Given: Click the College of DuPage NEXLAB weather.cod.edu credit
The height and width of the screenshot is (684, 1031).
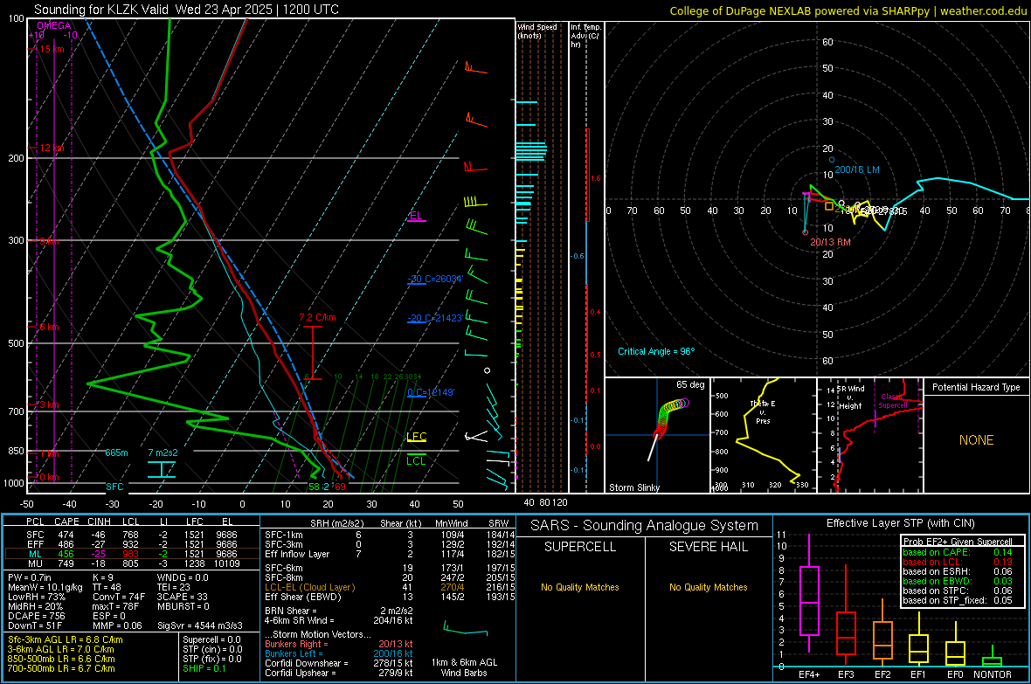Looking at the screenshot, I should click(x=848, y=10).
